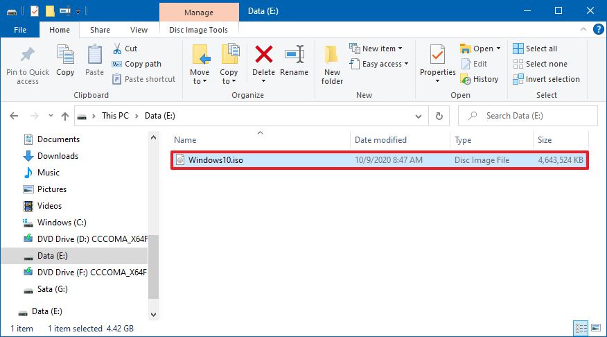Create a New folder
The image size is (607, 337).
click(332, 64)
